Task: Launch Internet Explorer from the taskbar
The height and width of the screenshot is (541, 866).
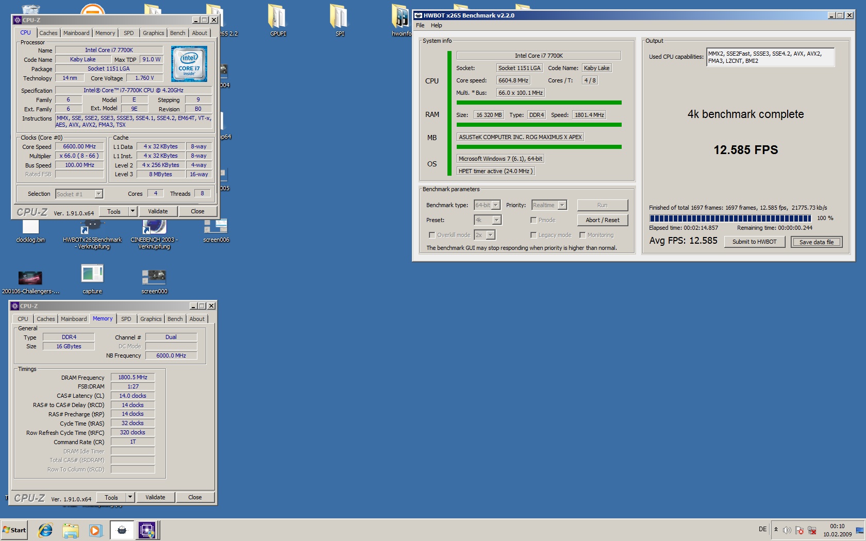Action: [x=45, y=530]
